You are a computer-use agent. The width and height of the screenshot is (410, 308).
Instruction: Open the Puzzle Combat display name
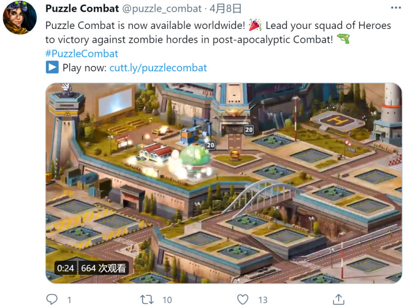click(x=82, y=9)
